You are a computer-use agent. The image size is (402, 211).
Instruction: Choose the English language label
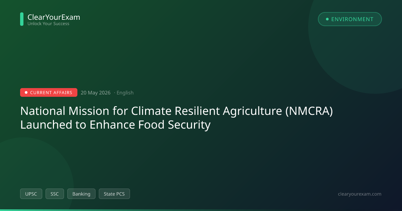coord(125,93)
